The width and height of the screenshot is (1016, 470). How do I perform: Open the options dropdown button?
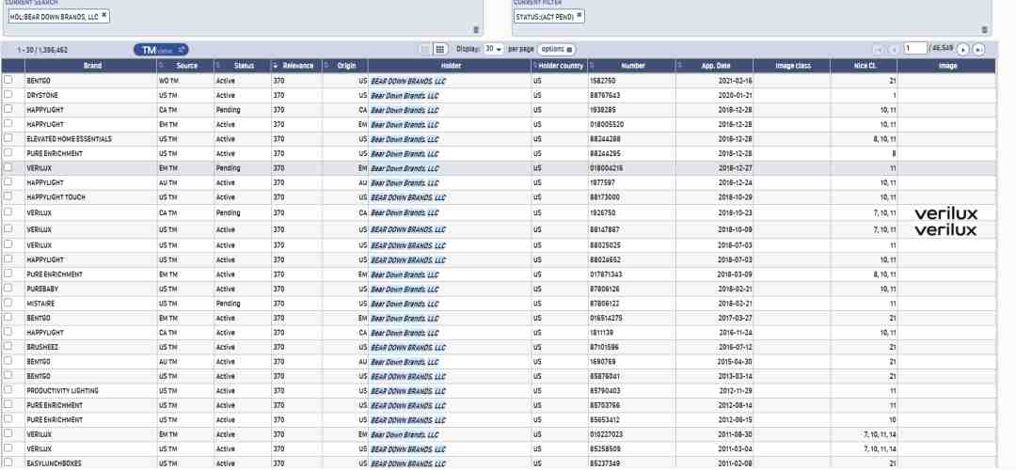click(556, 49)
